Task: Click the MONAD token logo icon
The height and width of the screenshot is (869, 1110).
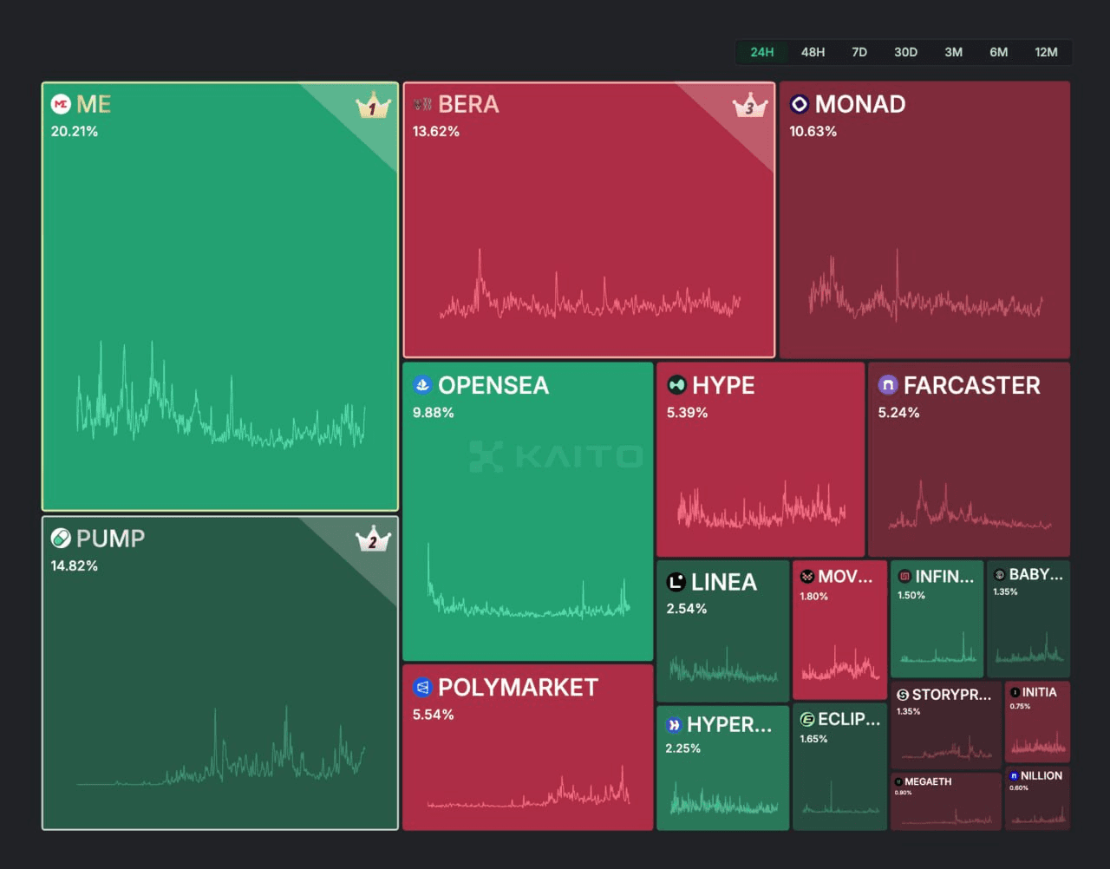Action: (x=799, y=104)
